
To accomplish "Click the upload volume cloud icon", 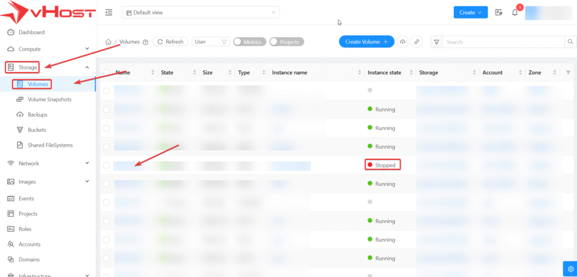I will pos(402,42).
